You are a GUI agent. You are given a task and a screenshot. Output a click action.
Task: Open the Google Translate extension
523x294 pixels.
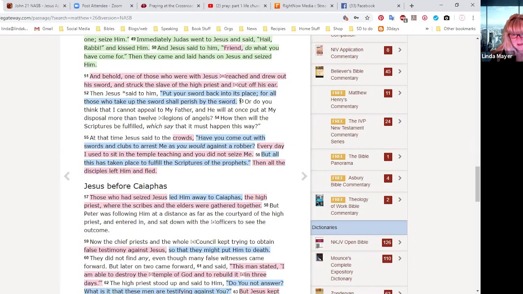click(x=392, y=18)
